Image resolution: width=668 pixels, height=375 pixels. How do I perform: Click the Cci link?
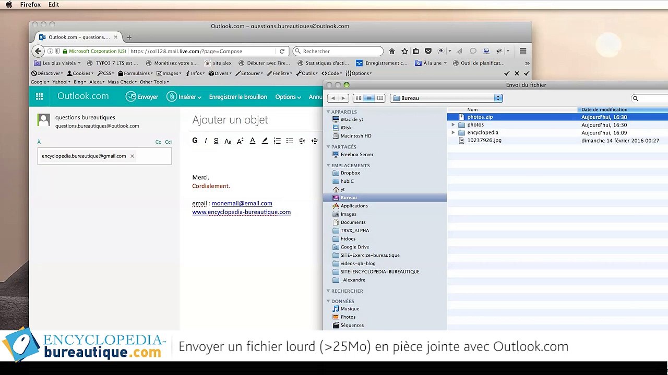(169, 142)
